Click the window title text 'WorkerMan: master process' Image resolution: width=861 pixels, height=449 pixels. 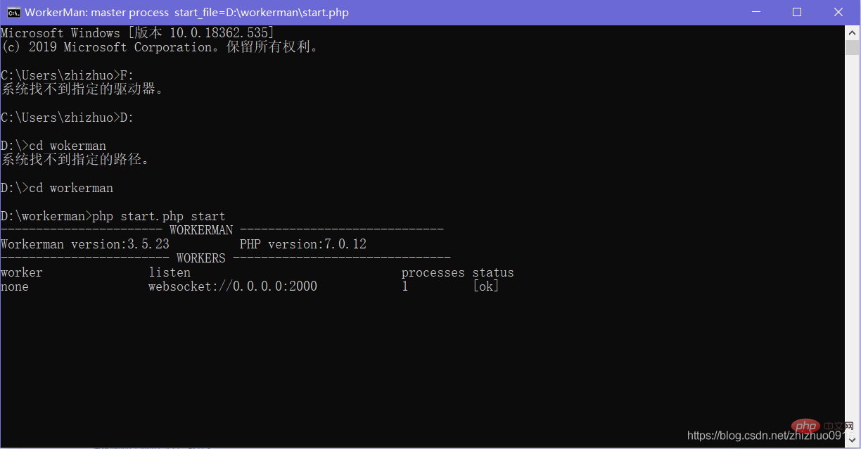[x=97, y=13]
